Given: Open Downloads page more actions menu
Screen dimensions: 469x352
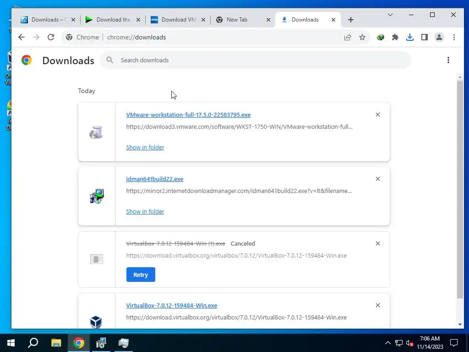Looking at the screenshot, I should 448,60.
